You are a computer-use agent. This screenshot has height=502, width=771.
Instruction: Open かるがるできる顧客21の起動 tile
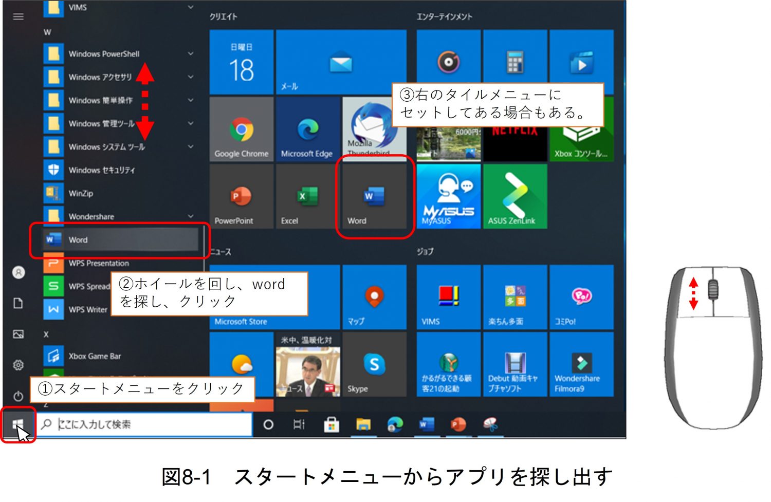tap(448, 364)
